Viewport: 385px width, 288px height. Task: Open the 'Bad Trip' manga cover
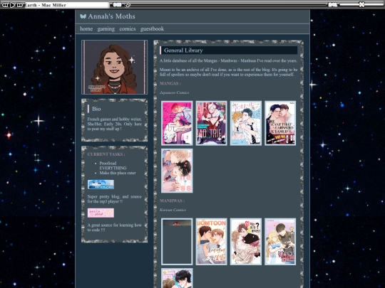(x=211, y=123)
